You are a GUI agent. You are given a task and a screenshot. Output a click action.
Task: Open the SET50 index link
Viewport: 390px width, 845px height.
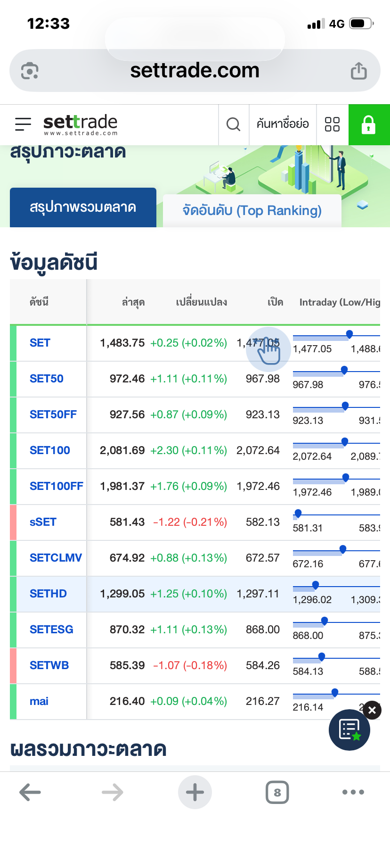pos(46,379)
